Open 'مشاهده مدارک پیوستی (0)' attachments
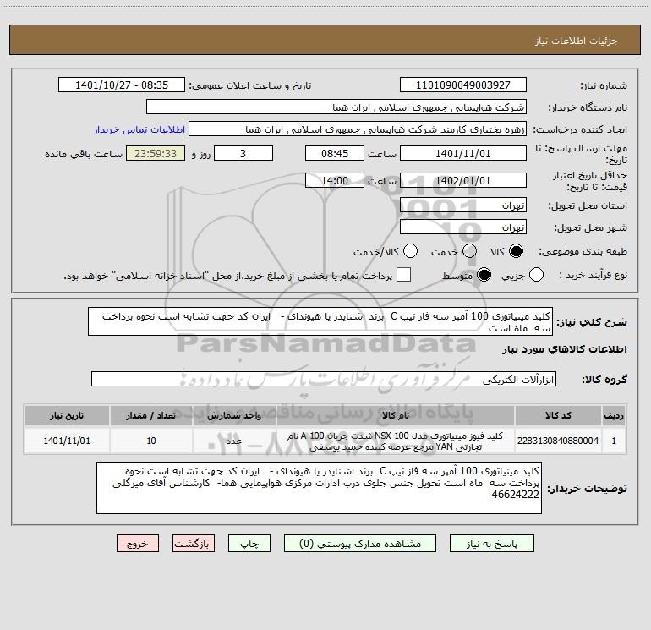Viewport: 651px width, 630px height. tap(361, 544)
